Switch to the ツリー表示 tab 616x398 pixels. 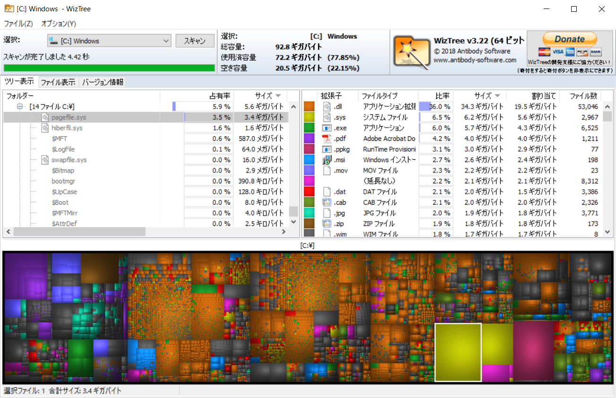pyautogui.click(x=19, y=82)
